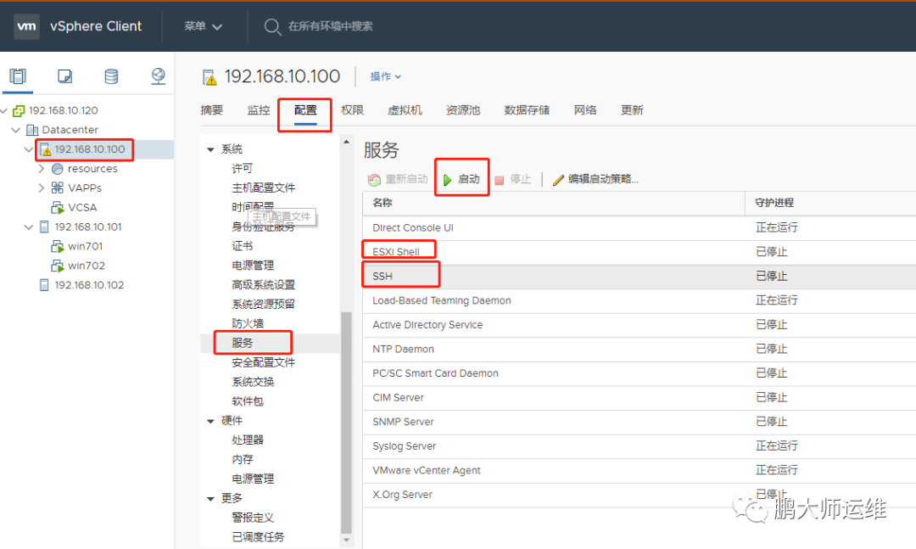The height and width of the screenshot is (549, 916).
Task: Collapse the 系统 settings section
Action: click(210, 149)
